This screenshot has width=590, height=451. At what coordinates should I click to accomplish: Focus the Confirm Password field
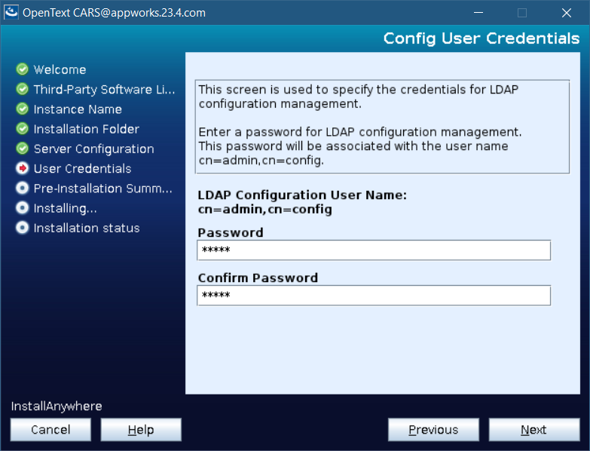pos(374,295)
